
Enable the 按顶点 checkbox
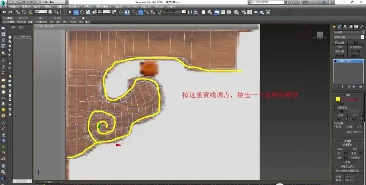[x=335, y=104]
